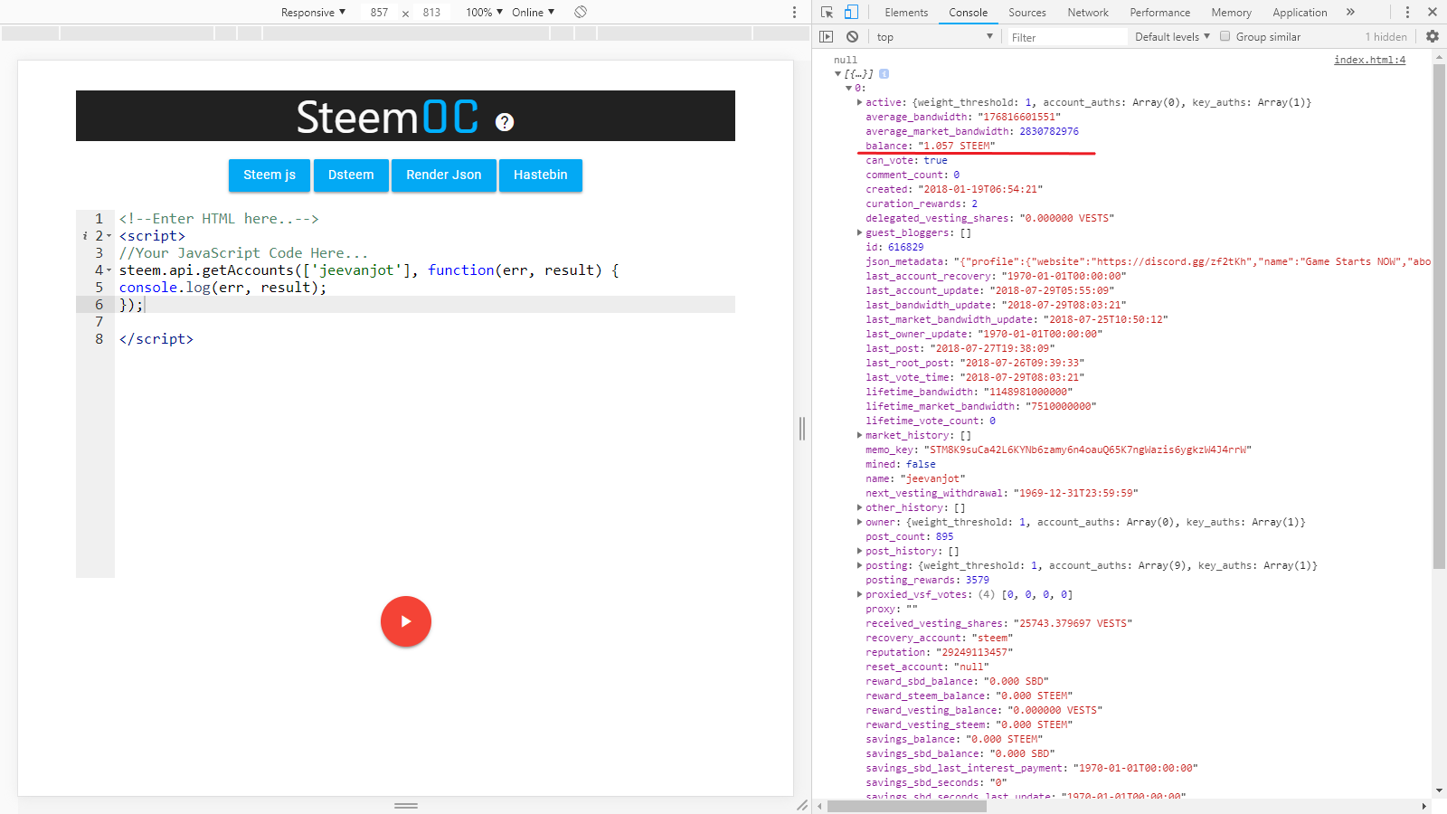The image size is (1447, 814).
Task: Clear the console output
Action: coord(852,36)
